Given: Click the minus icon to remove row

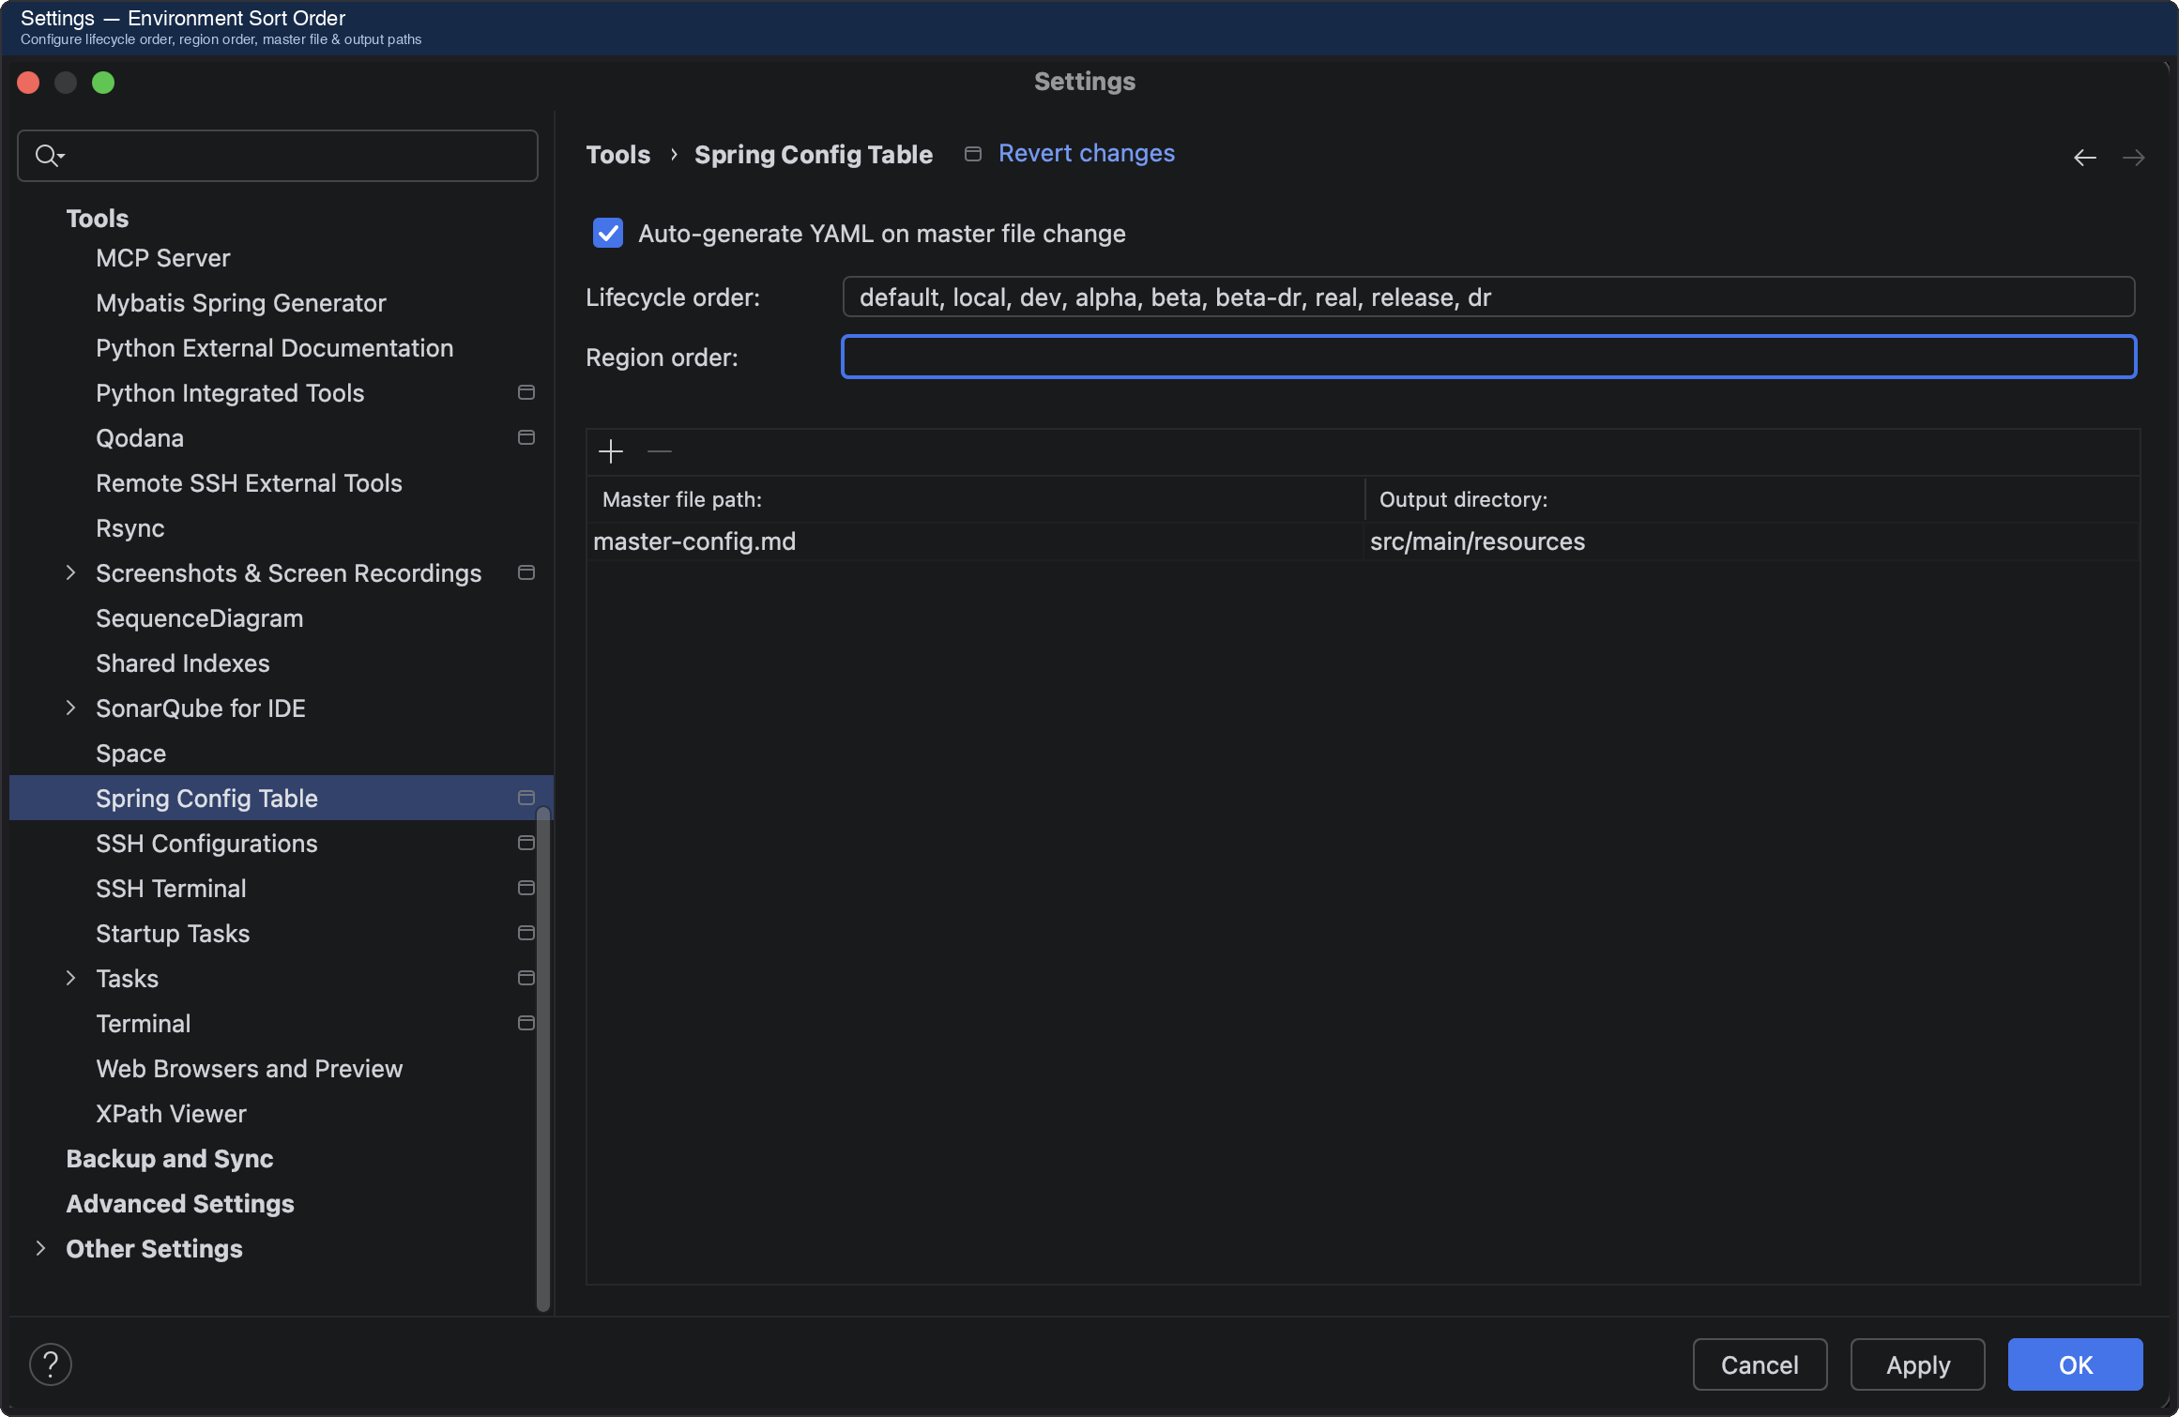Looking at the screenshot, I should pyautogui.click(x=660, y=451).
